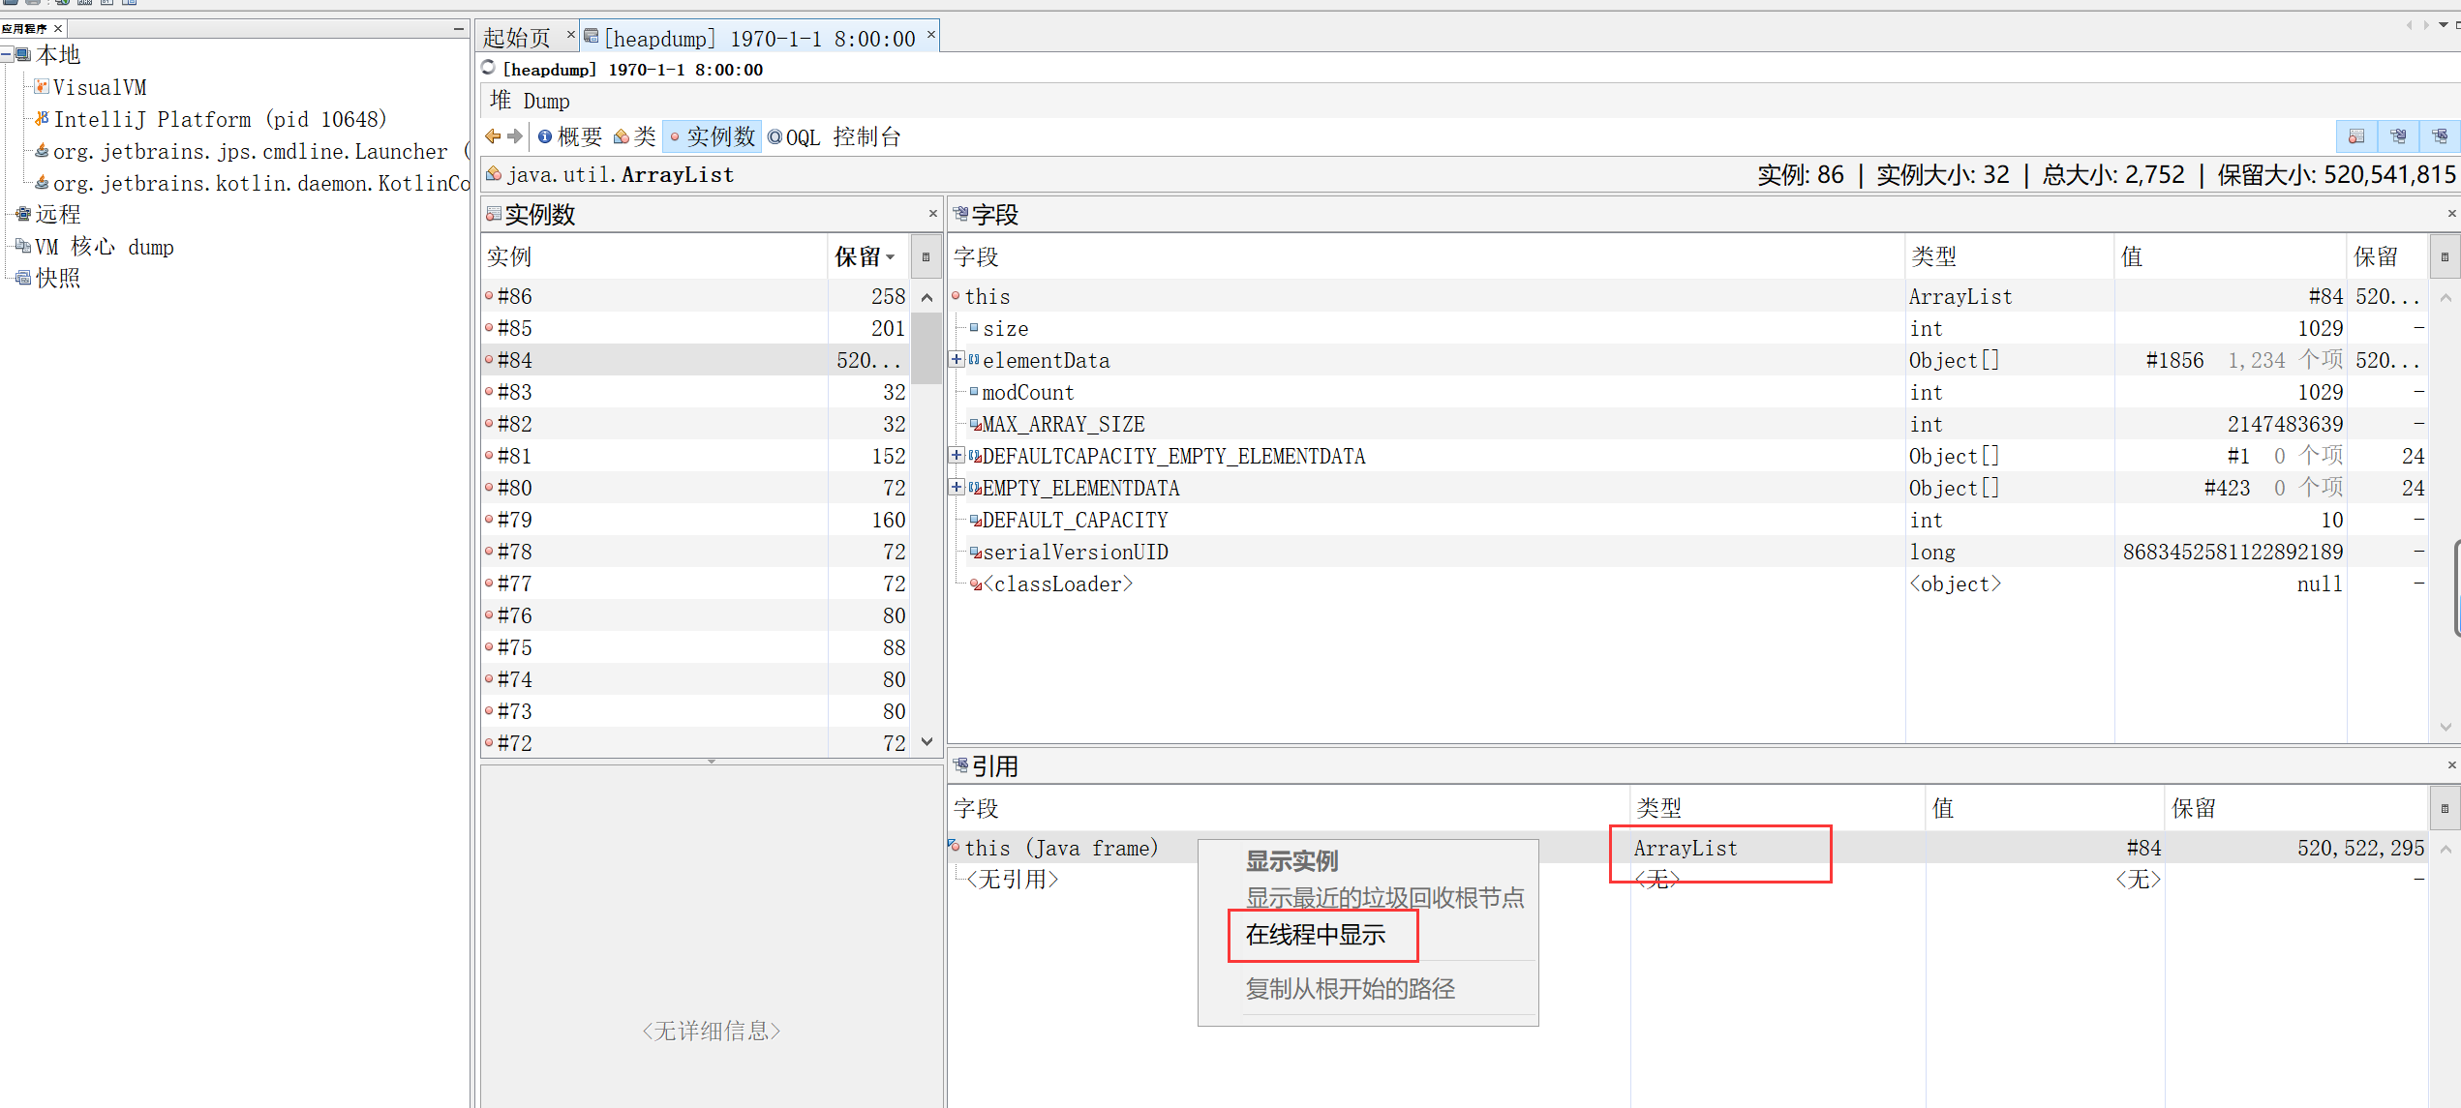Expand the DEFAULTCAPACITY_EMPTY_ELEMENTDATA field

pos(957,455)
